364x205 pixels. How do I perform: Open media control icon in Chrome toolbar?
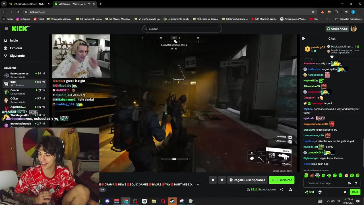[346, 12]
